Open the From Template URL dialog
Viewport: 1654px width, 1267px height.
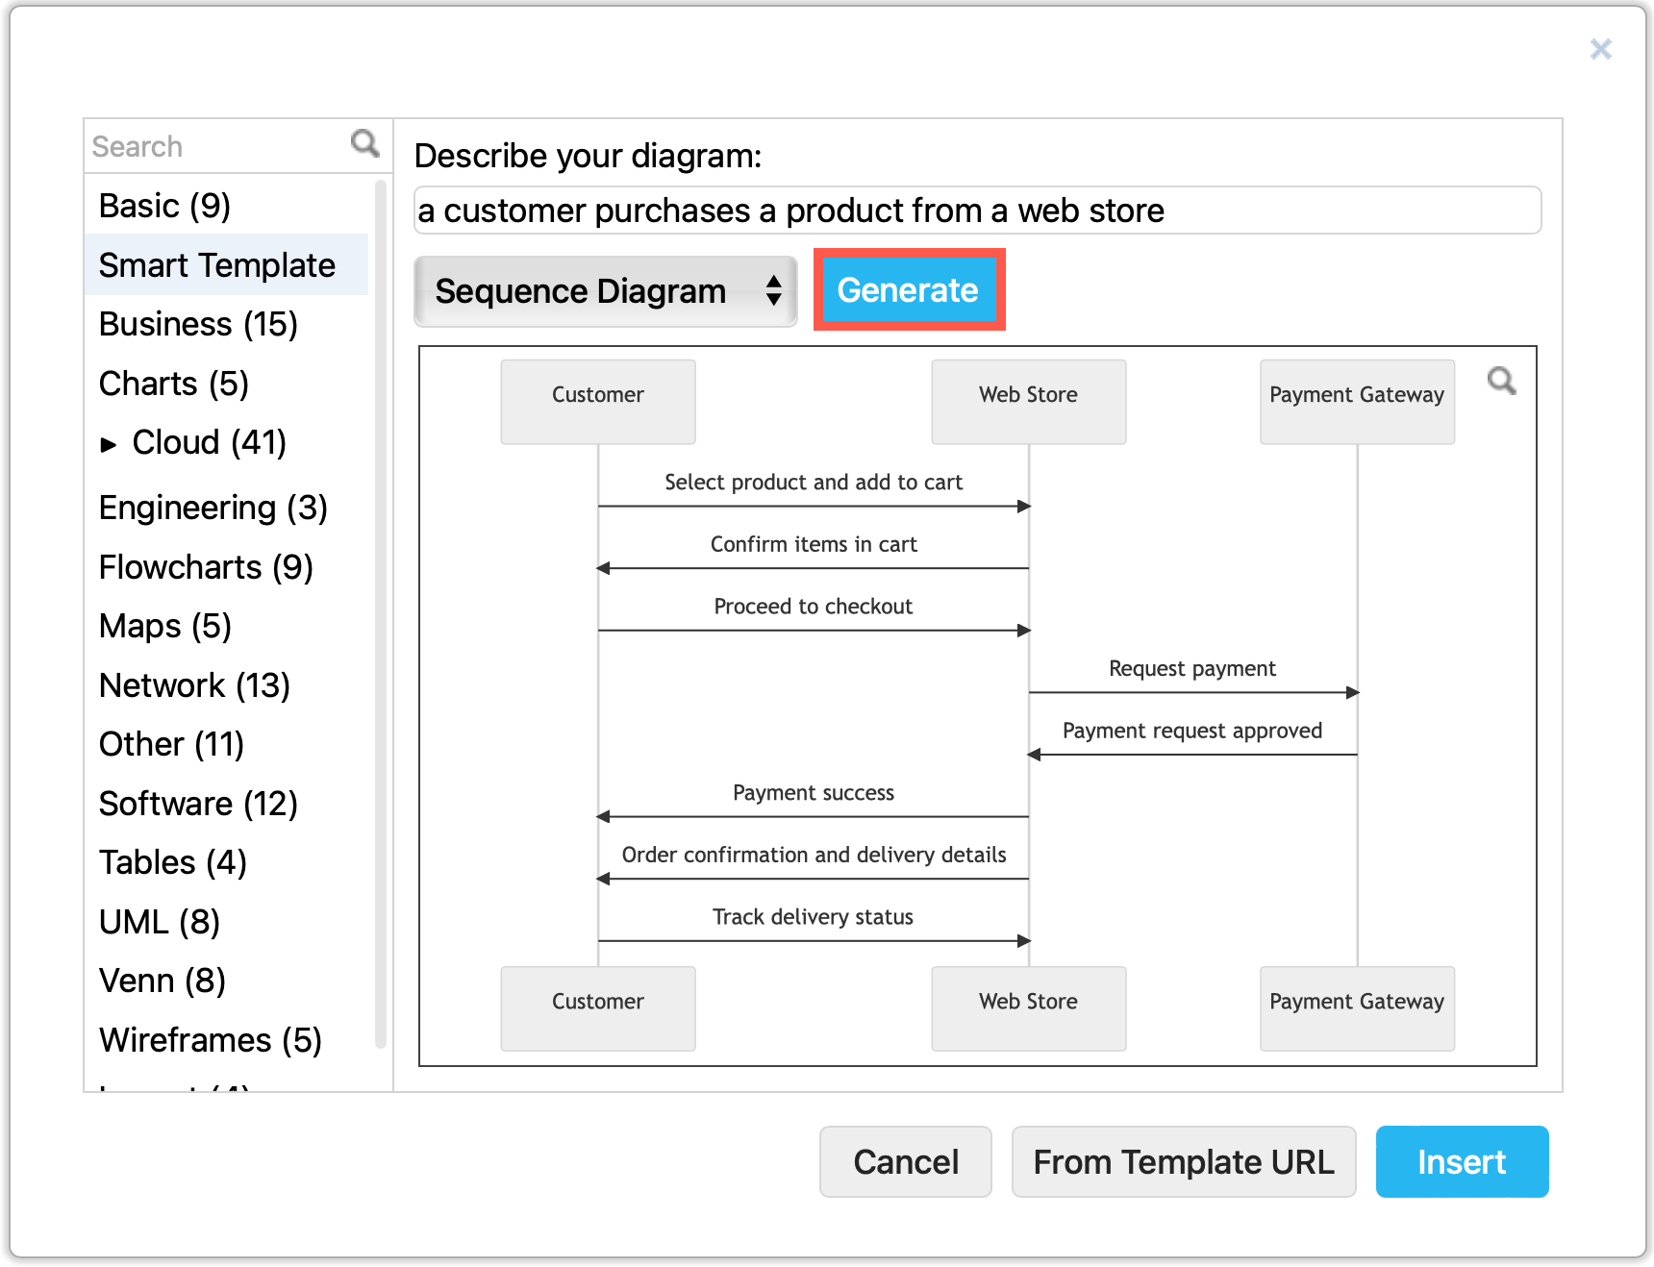point(1183,1161)
